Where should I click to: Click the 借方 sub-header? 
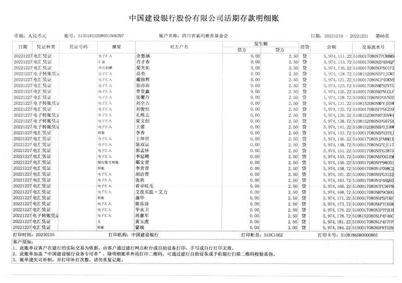point(242,50)
